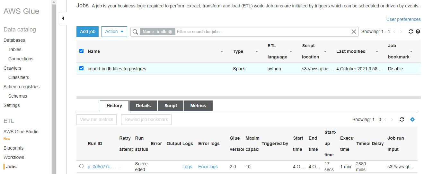Viewport: 424px width, 174px height.
Task: Remove the Name : imdb filter tag
Action: (170, 31)
